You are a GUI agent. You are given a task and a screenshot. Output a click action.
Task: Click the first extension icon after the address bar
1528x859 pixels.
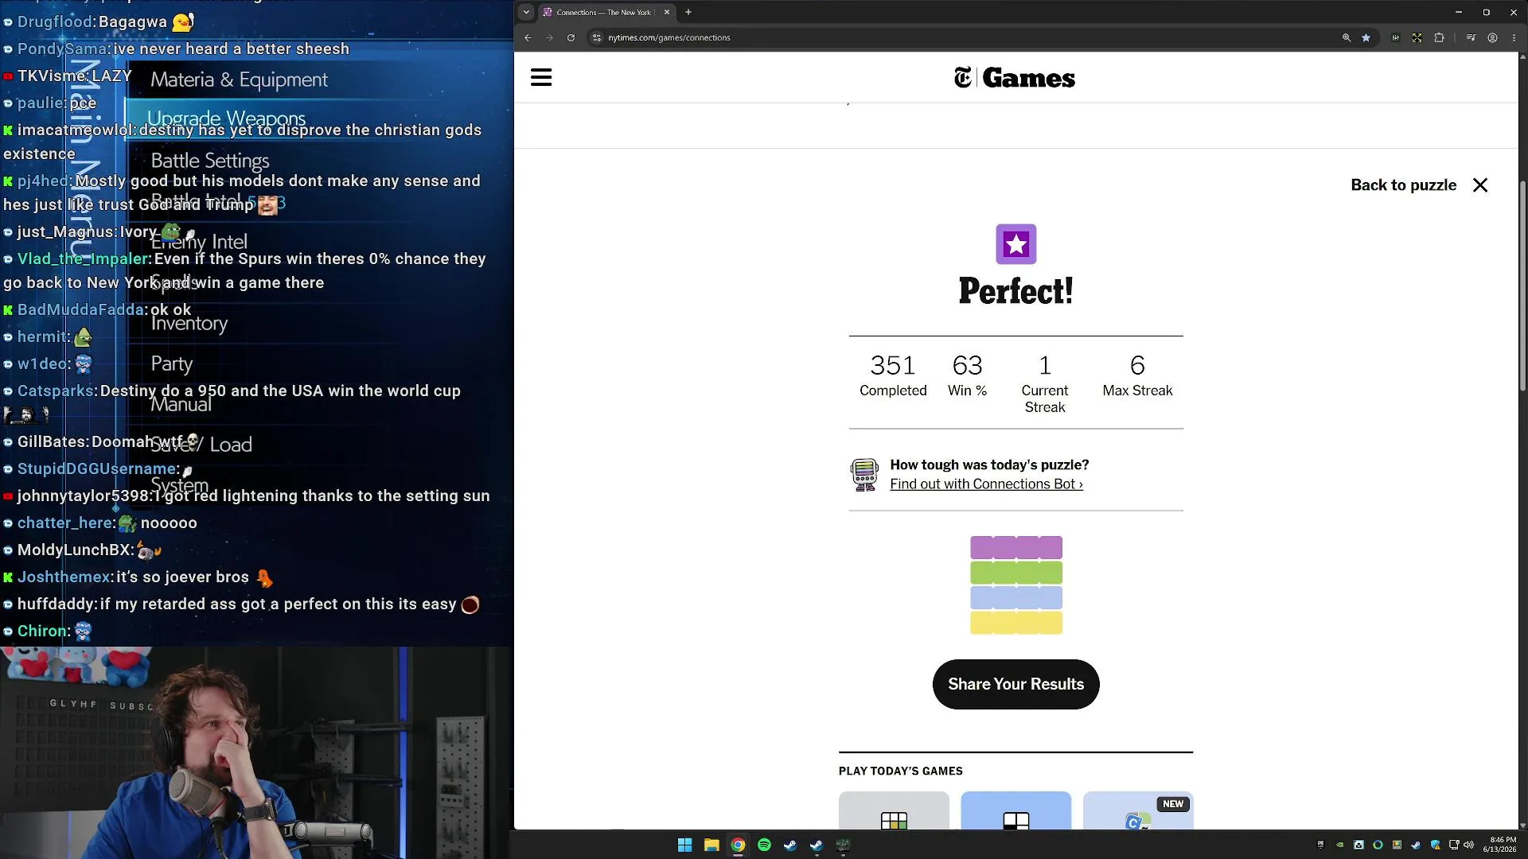pos(1395,37)
